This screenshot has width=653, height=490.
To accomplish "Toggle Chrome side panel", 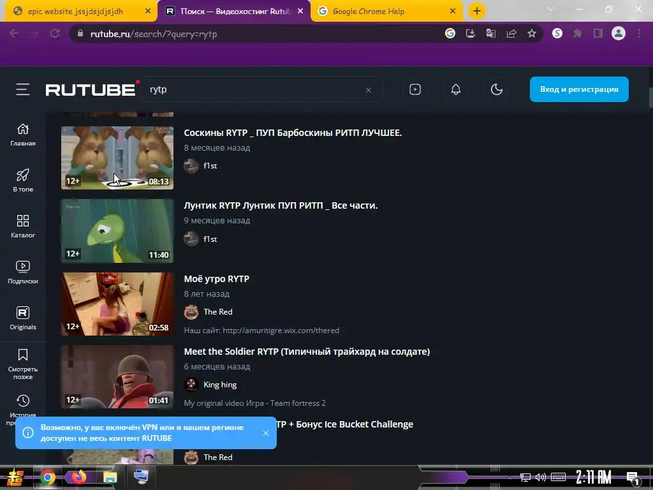I will [x=598, y=33].
